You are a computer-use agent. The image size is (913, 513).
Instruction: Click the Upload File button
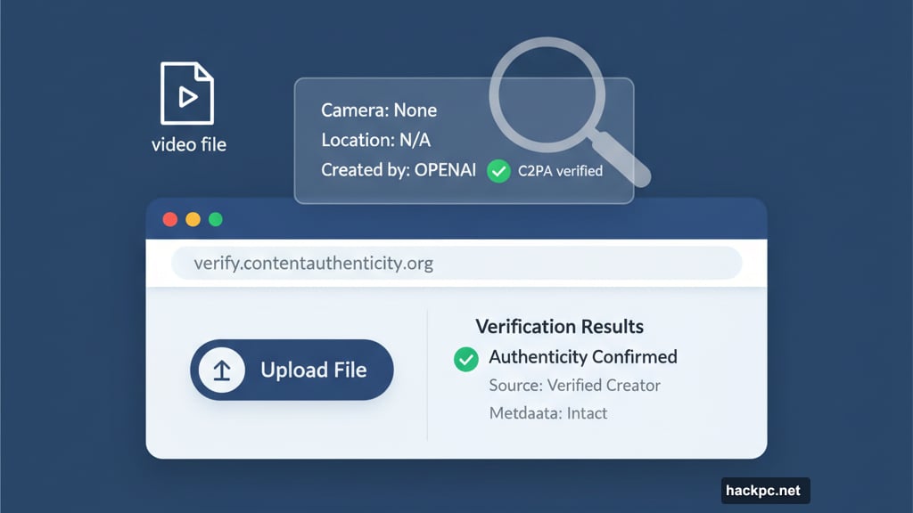pyautogui.click(x=292, y=370)
